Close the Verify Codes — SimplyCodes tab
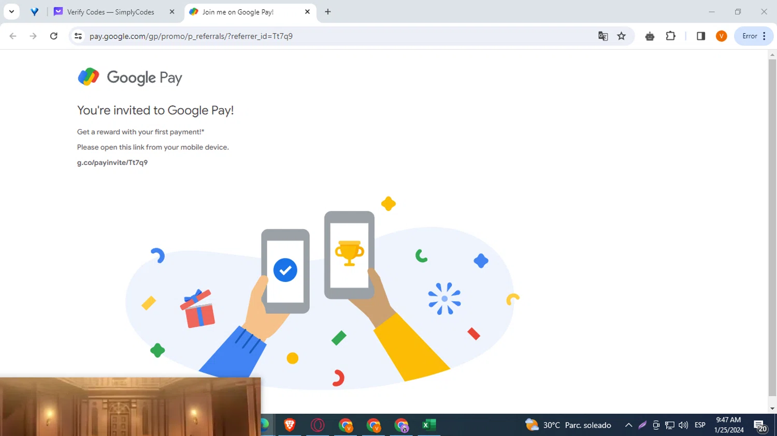Viewport: 777px width, 436px height. coord(172,12)
